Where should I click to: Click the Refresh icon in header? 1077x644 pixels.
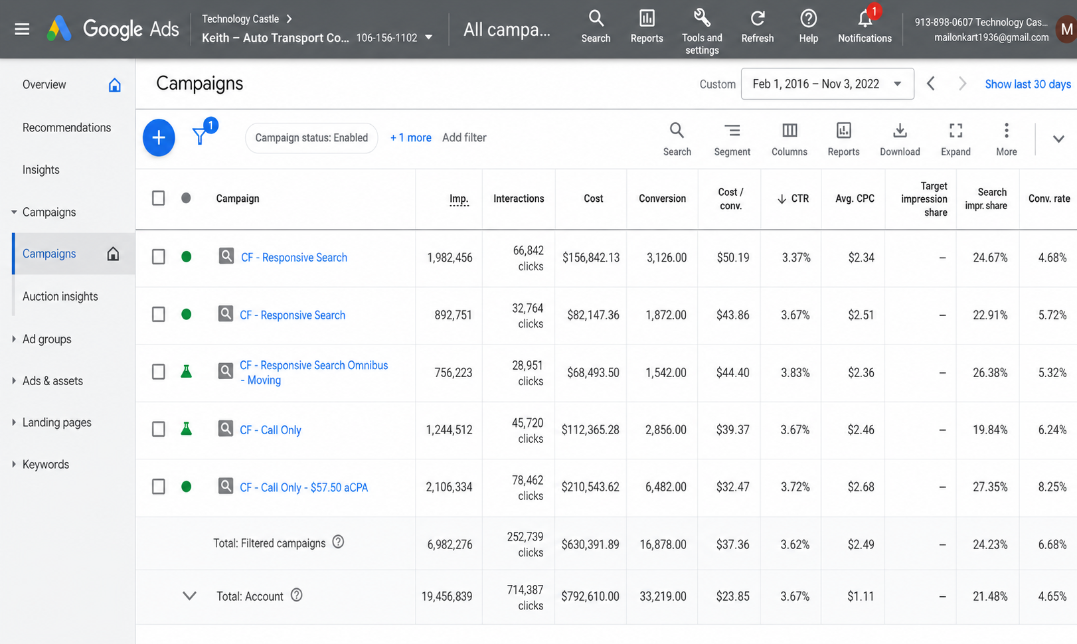point(757,18)
